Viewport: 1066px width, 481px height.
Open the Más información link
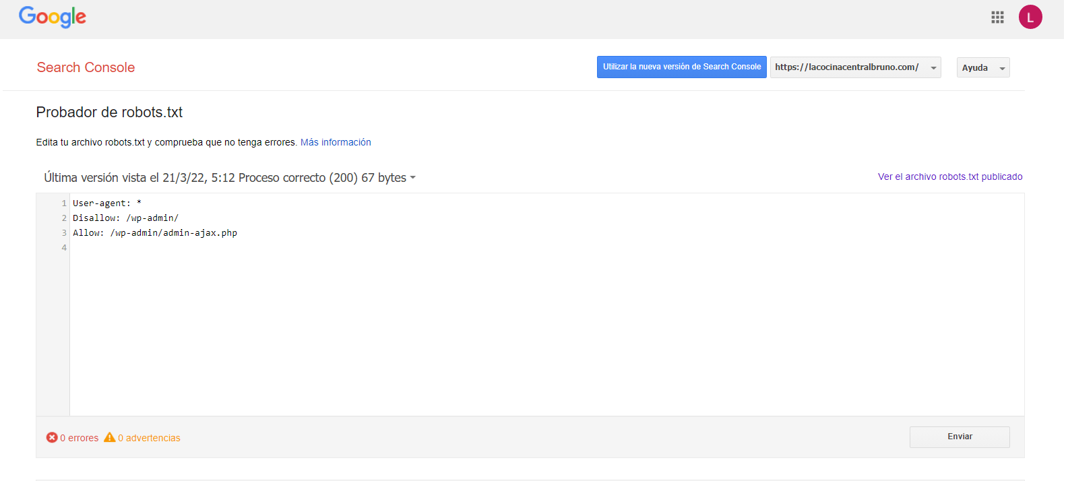pos(336,142)
